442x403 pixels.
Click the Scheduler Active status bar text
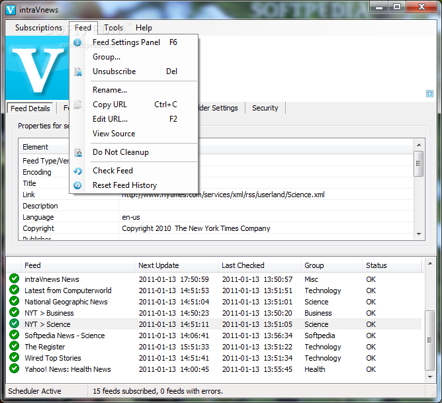[x=34, y=391]
